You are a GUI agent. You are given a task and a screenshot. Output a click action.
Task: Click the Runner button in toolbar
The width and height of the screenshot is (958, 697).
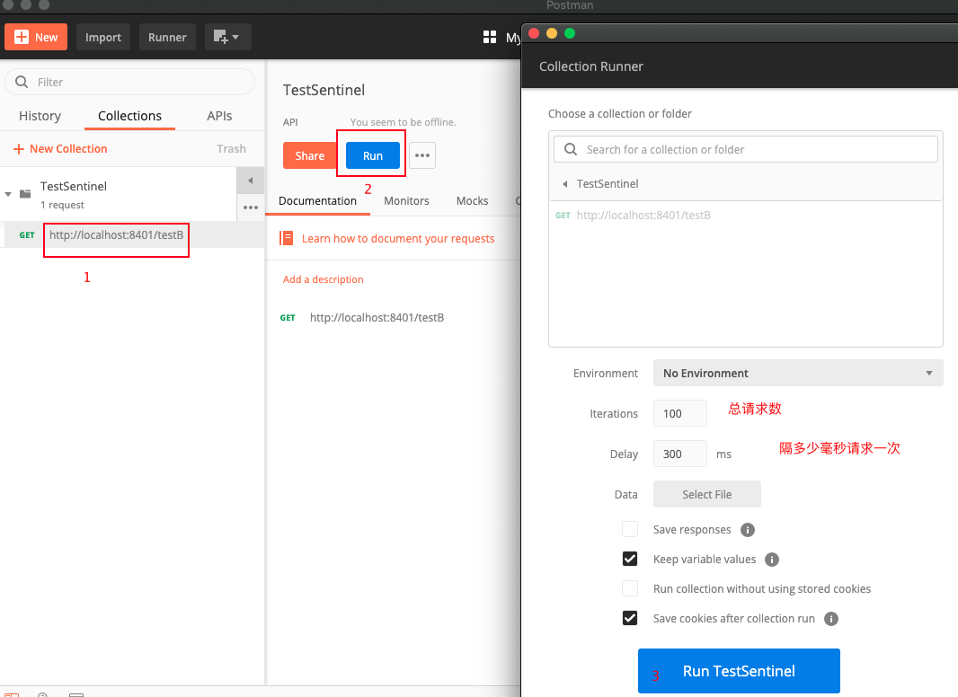pos(167,37)
